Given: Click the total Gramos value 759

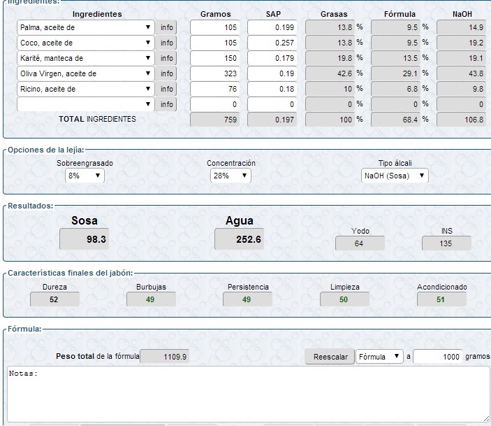Looking at the screenshot, I should point(215,120).
